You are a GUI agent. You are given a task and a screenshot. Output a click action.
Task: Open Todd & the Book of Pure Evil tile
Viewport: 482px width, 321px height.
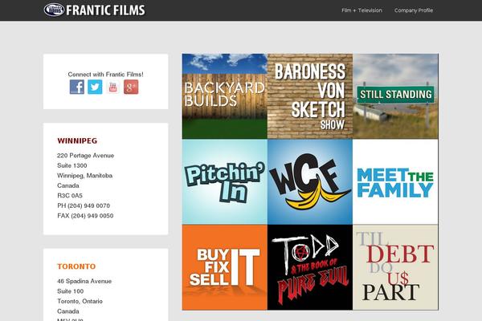point(310,267)
